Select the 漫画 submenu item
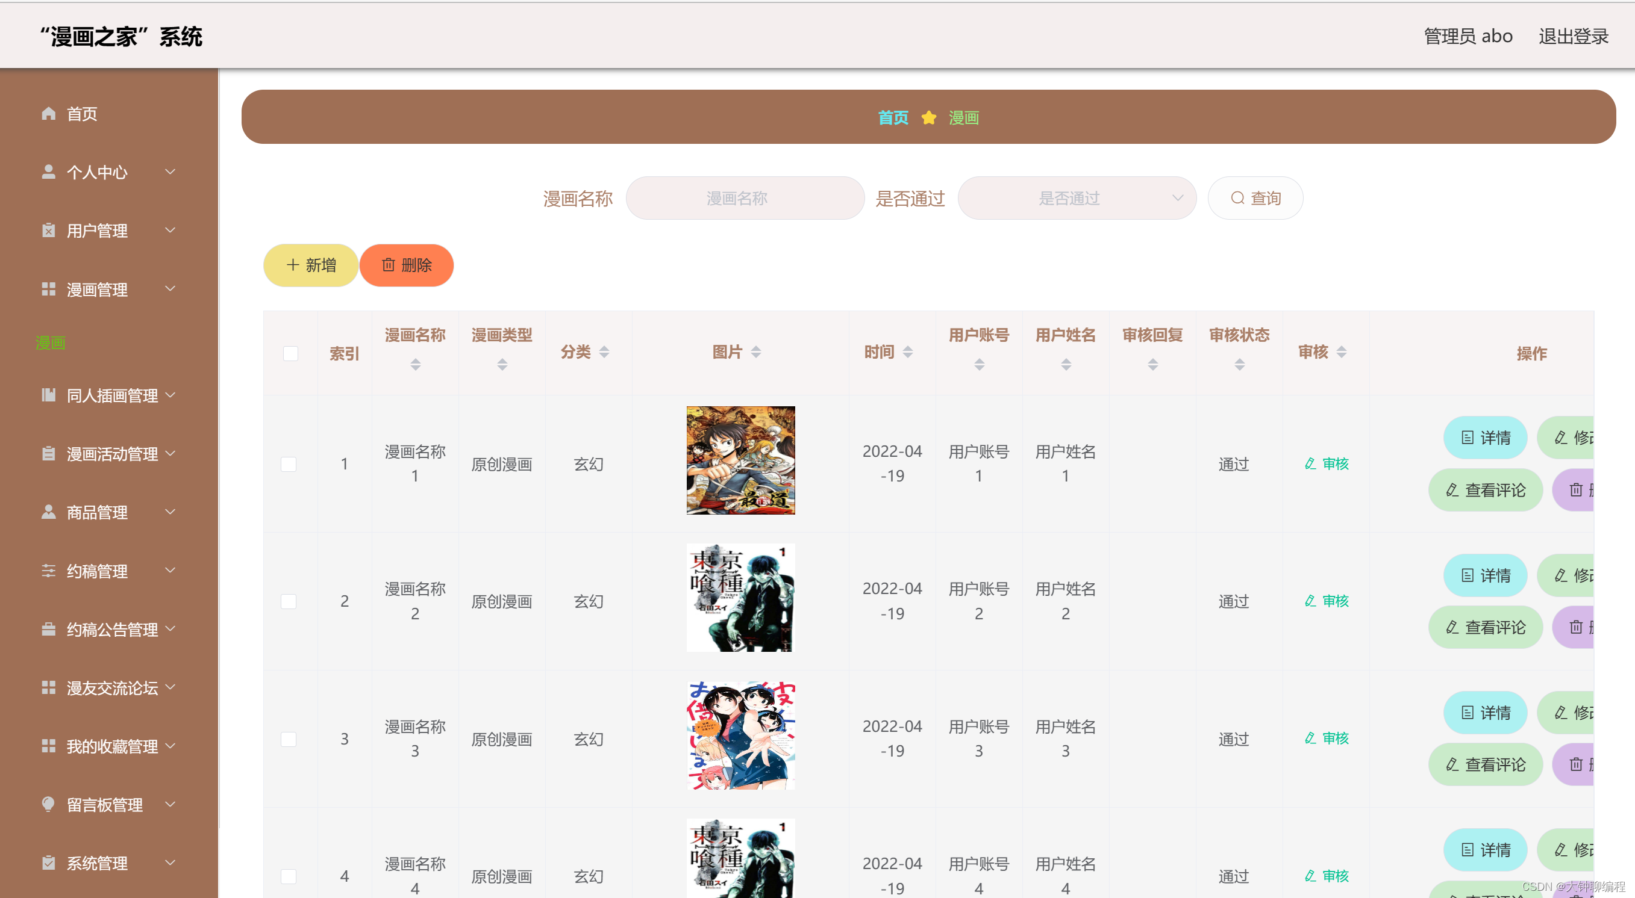The image size is (1635, 898). point(51,343)
